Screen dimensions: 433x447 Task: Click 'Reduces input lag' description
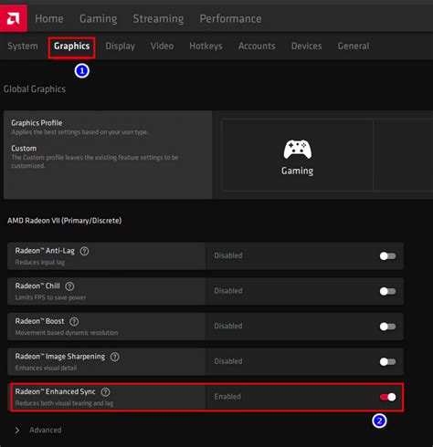[x=40, y=263]
